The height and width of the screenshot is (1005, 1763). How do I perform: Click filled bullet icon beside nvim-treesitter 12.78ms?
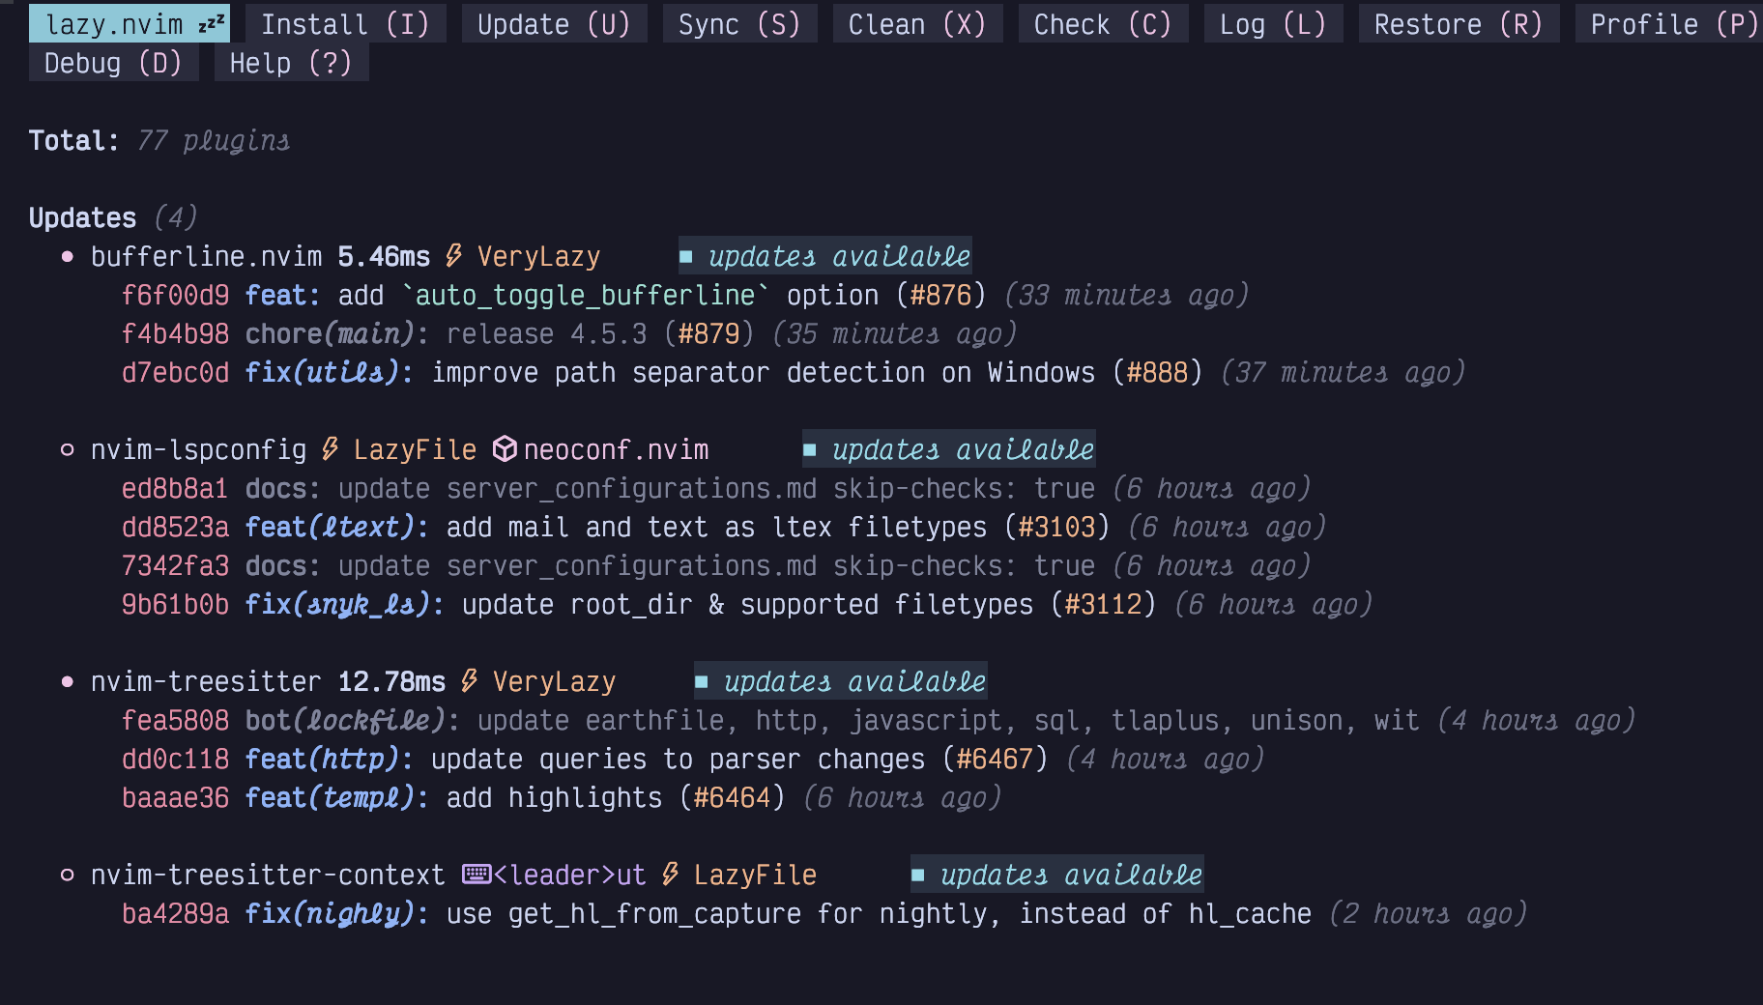click(x=67, y=681)
